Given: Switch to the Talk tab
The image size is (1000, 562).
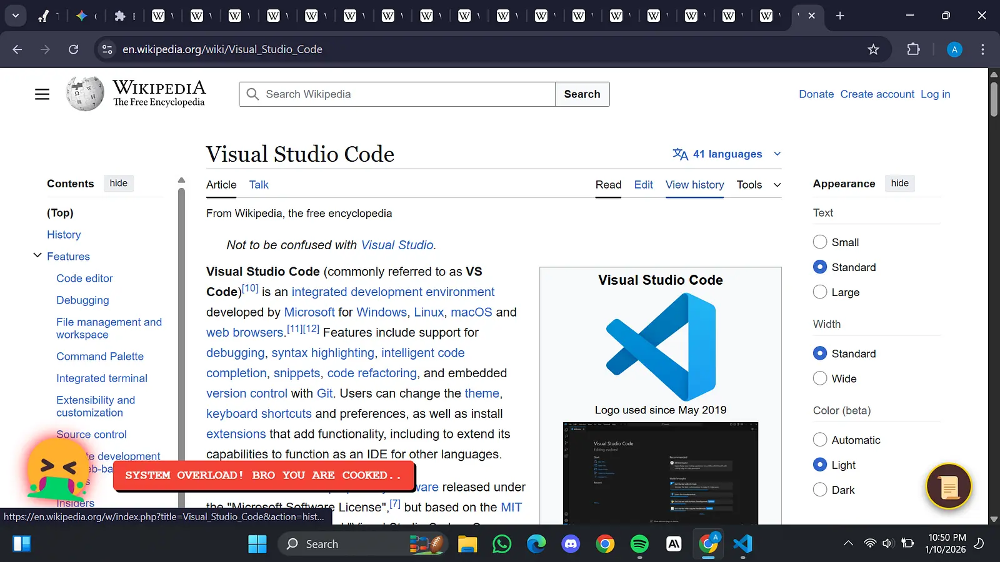Looking at the screenshot, I should coord(259,185).
